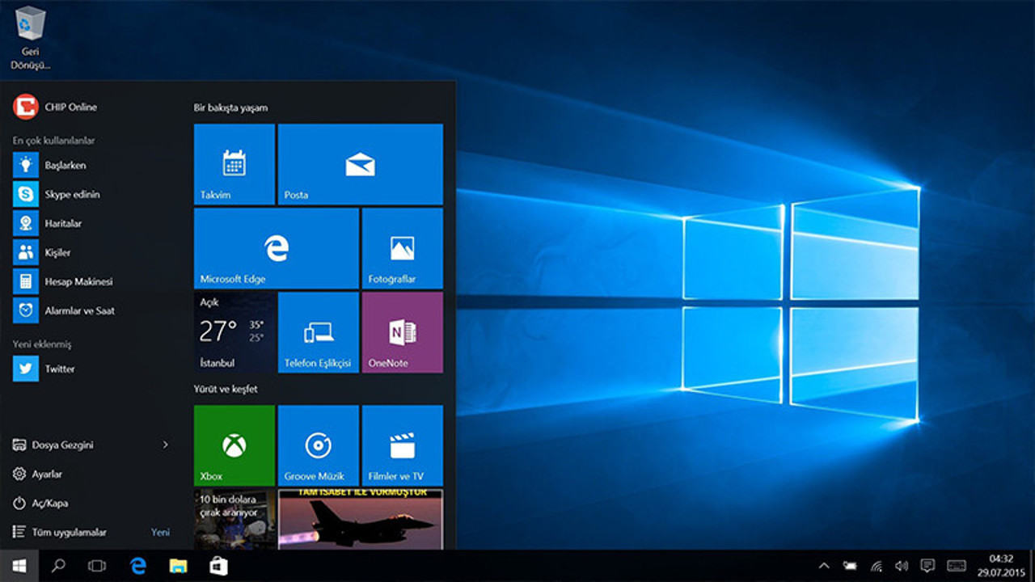Open Hesap Makinesi from the most used list
The width and height of the screenshot is (1035, 582).
(73, 281)
